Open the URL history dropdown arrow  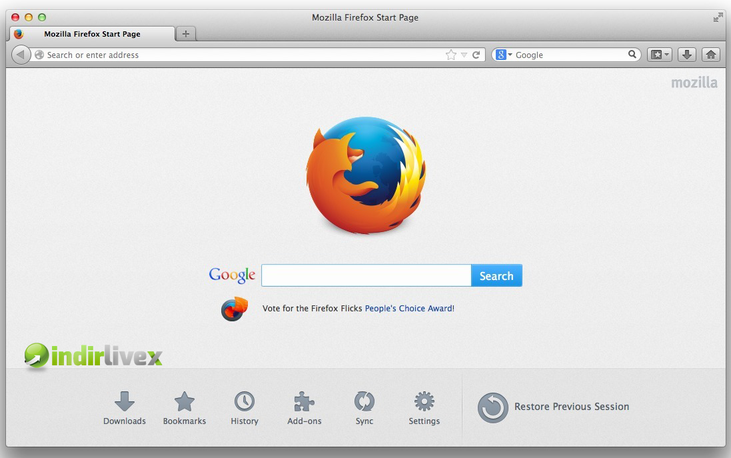tap(464, 55)
